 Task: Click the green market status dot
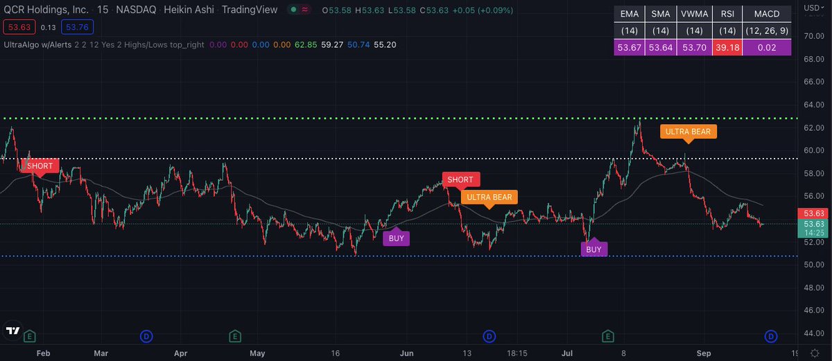click(x=294, y=10)
